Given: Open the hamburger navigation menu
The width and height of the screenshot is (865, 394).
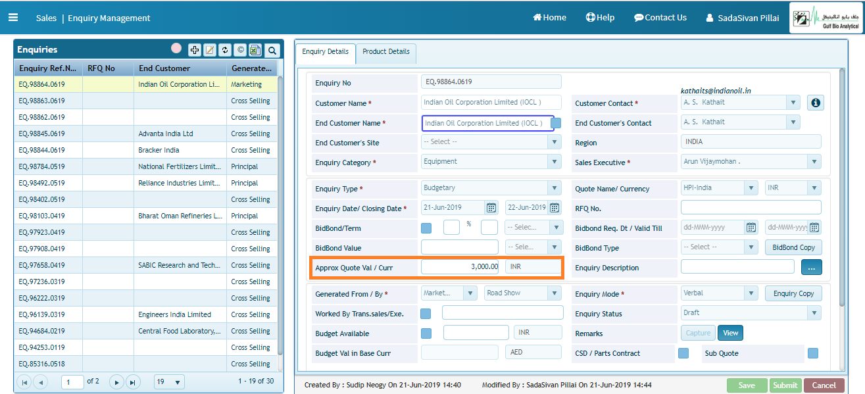Looking at the screenshot, I should click(13, 18).
